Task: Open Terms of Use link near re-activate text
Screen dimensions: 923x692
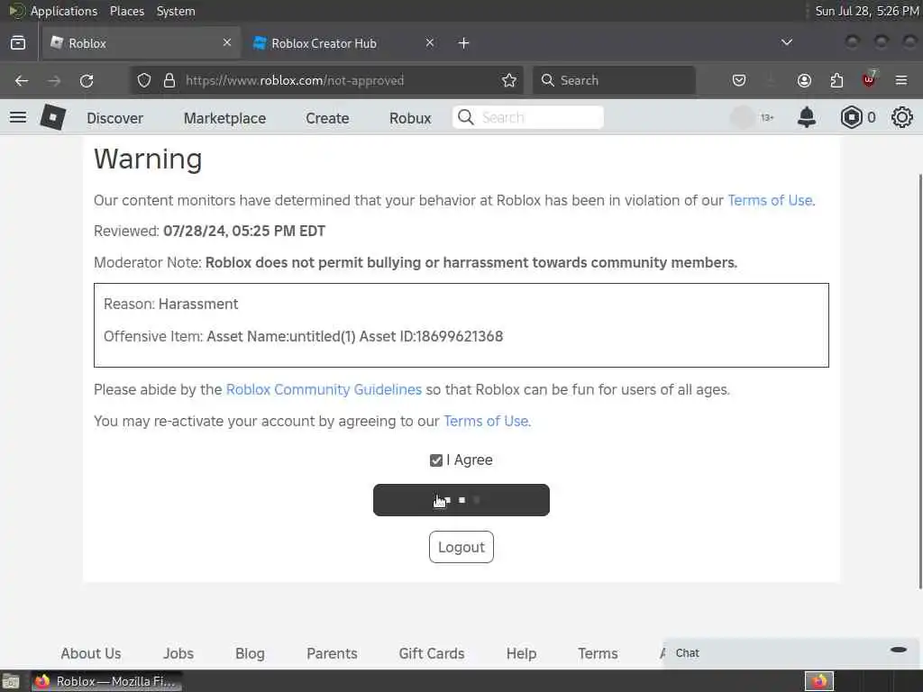Action: point(486,422)
